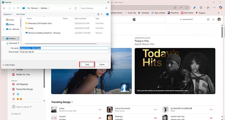The height and width of the screenshot is (120, 225).
Task: Open Edge Settings and more menu
Action: pos(214,8)
